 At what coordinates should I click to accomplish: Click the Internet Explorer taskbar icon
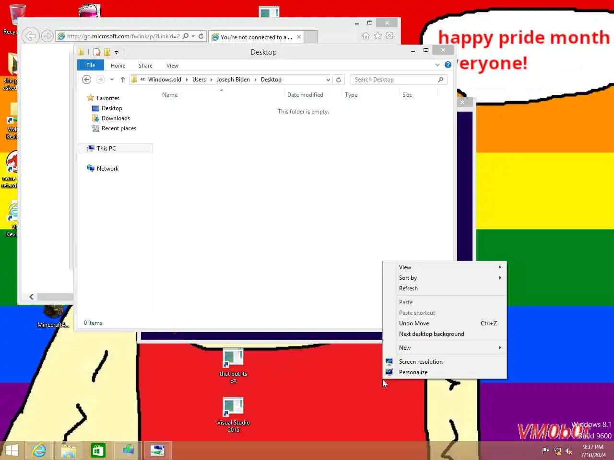(x=39, y=450)
